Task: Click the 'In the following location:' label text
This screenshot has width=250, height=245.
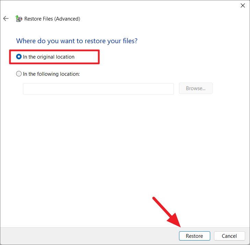Action: 51,74
